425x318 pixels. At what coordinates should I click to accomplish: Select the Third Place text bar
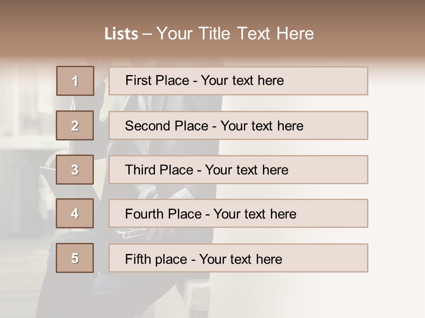(238, 170)
